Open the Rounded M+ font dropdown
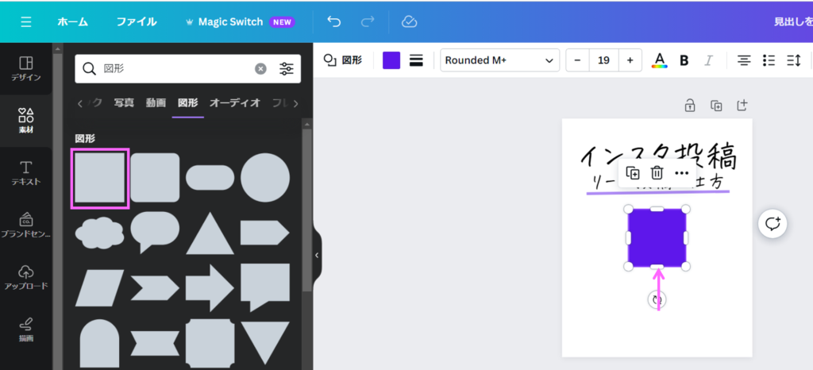Image resolution: width=813 pixels, height=370 pixels. pos(499,60)
